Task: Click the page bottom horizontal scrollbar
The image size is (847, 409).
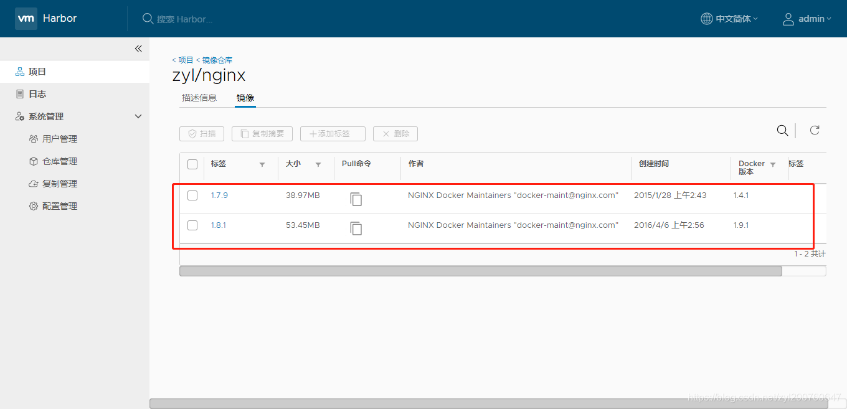Action: click(489, 404)
